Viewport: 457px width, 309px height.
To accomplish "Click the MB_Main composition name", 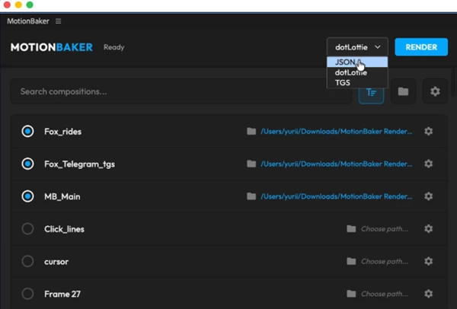I will click(62, 196).
